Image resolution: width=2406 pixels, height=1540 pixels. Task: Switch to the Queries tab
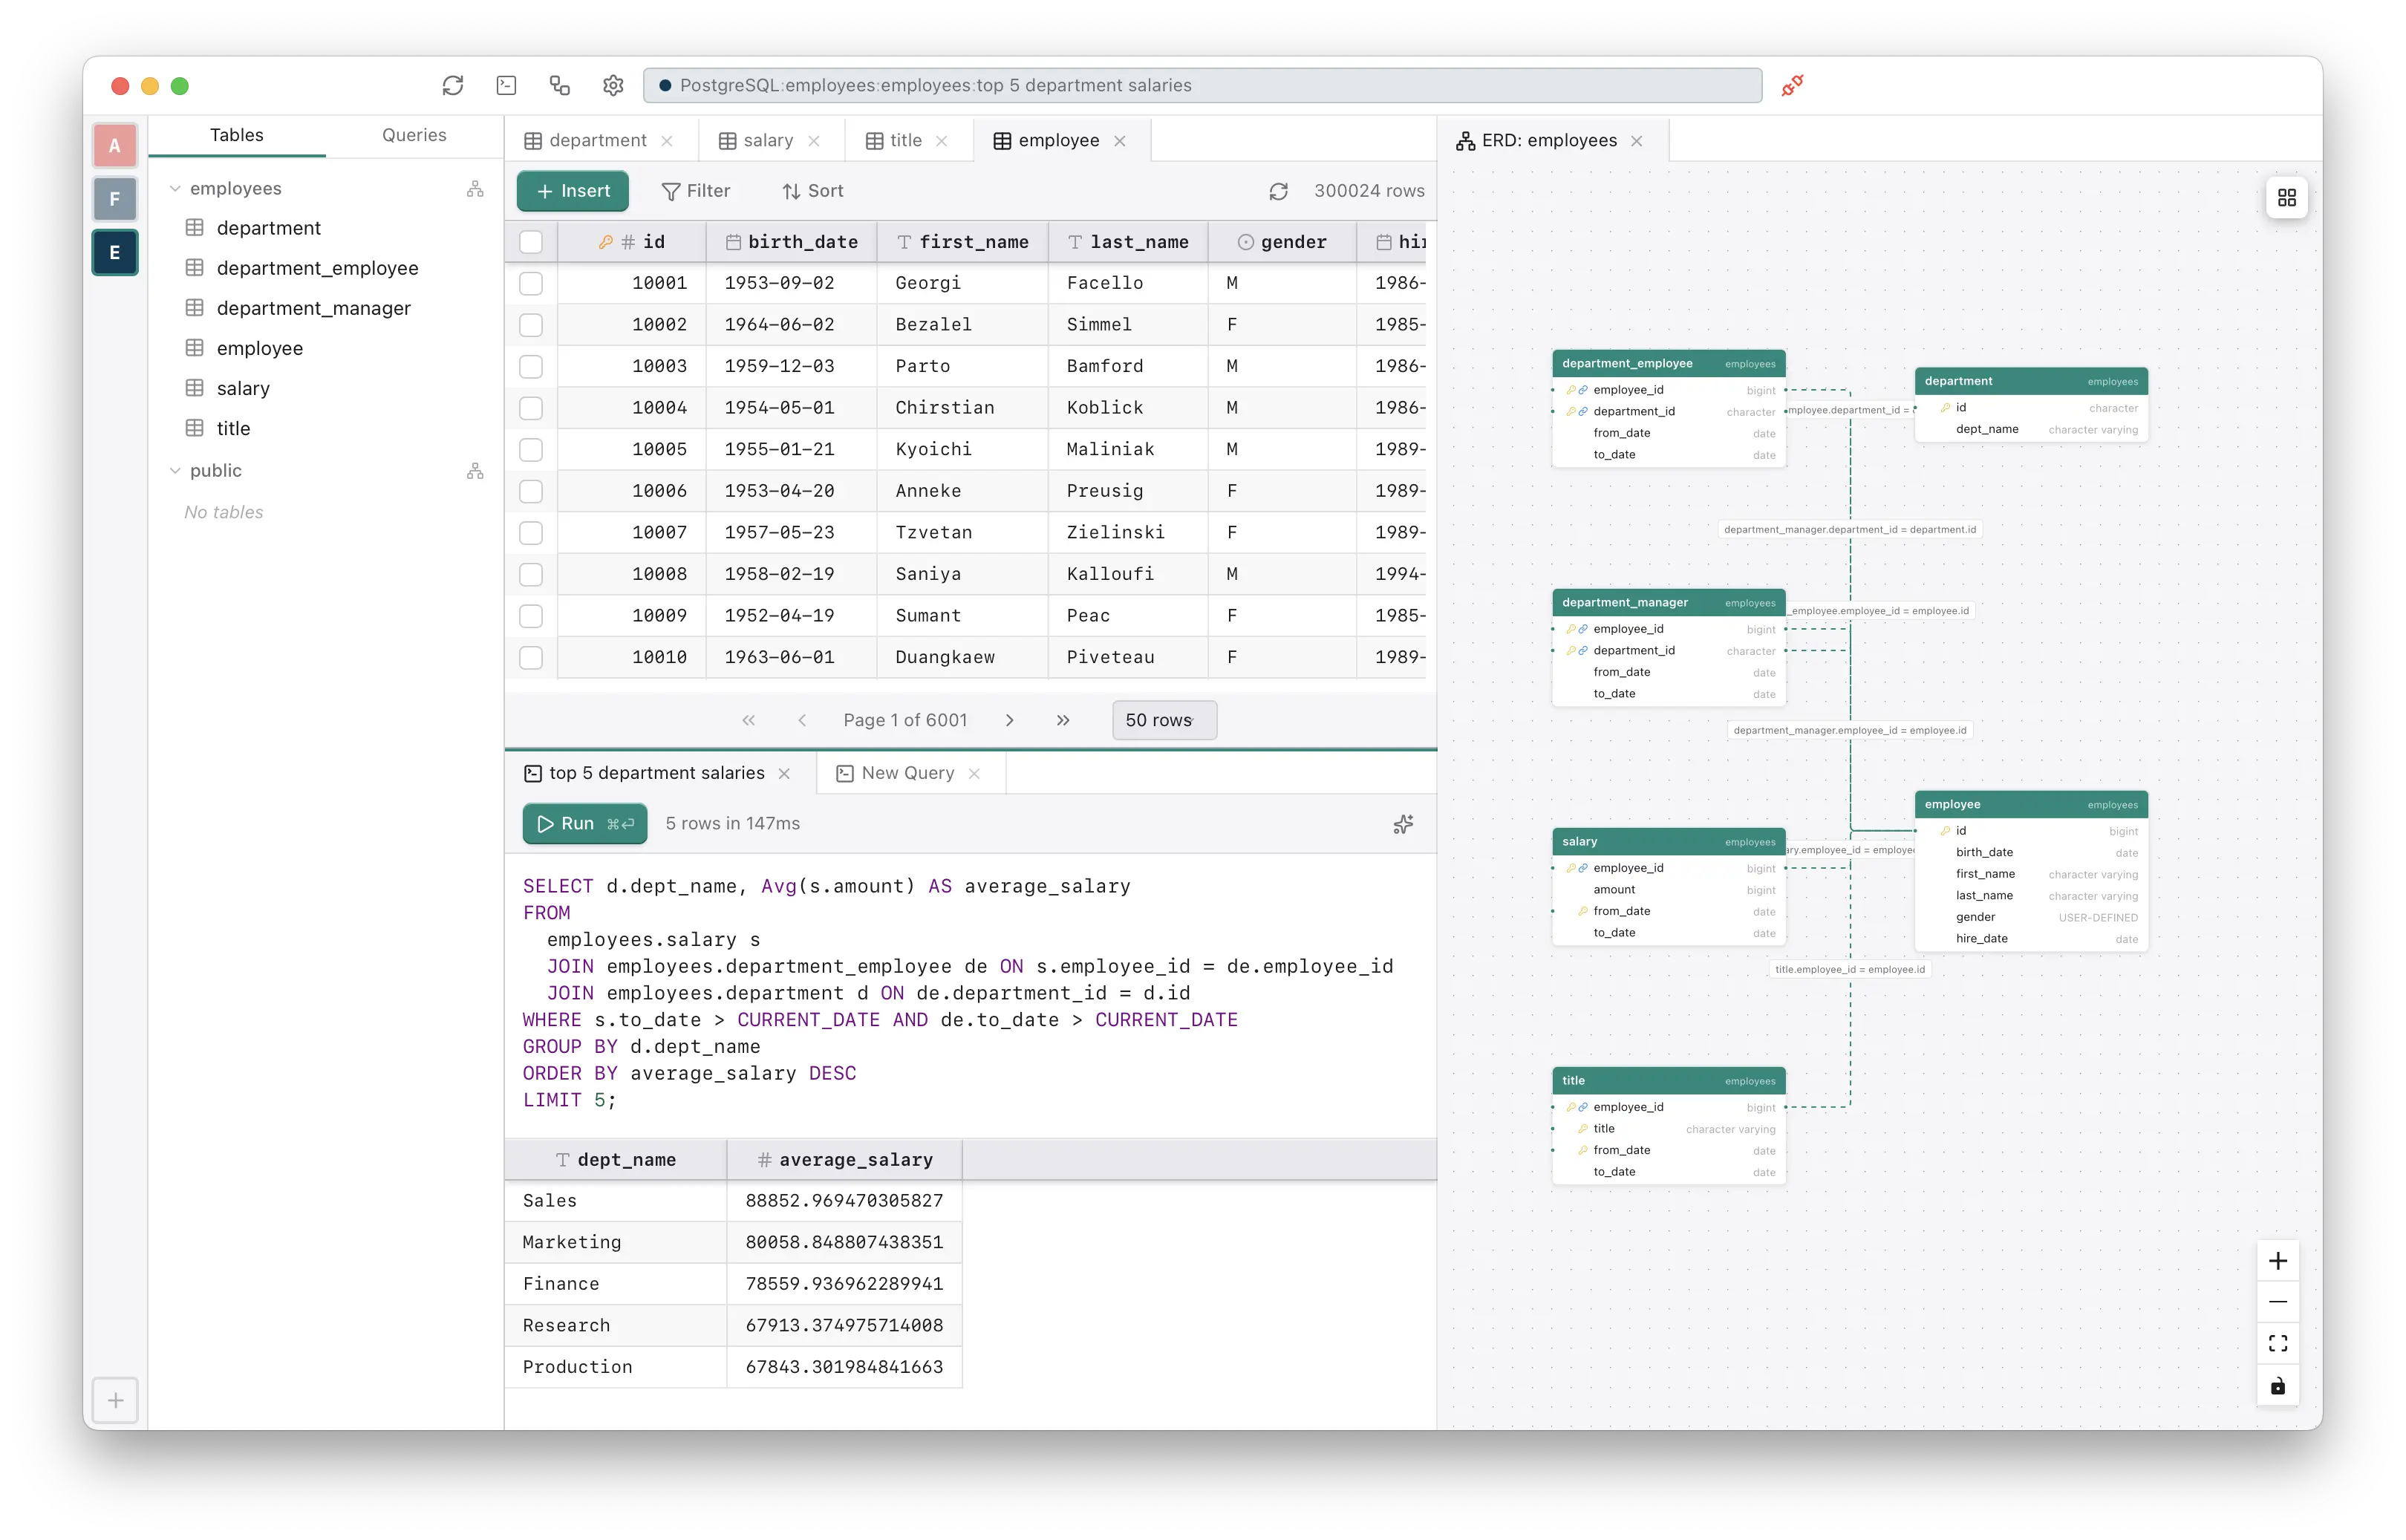click(414, 135)
